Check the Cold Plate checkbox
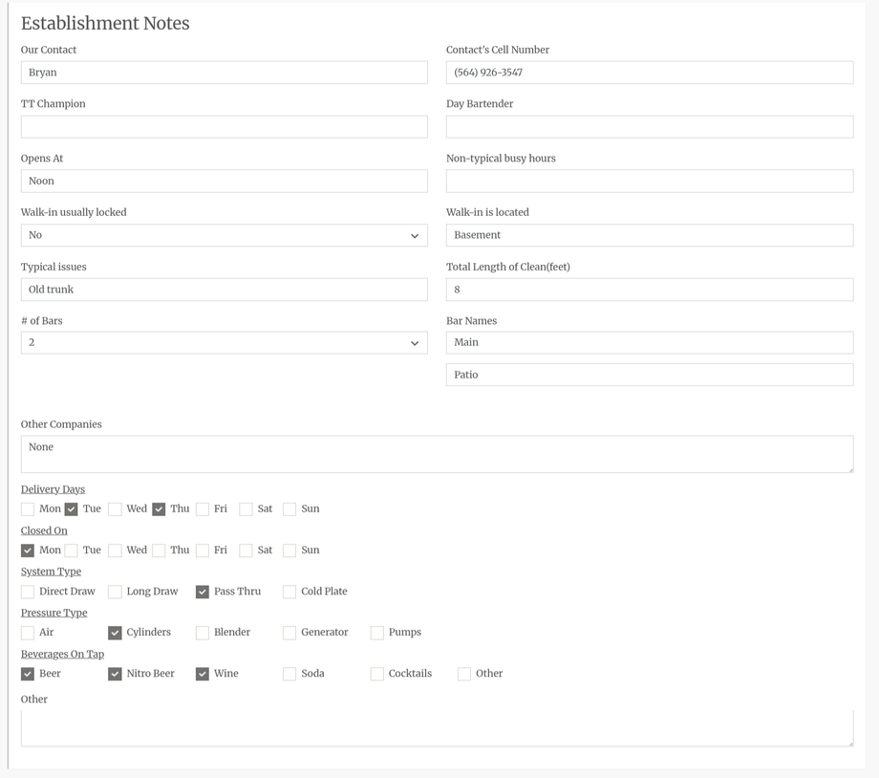Viewport: 879px width, 778px height. click(289, 592)
